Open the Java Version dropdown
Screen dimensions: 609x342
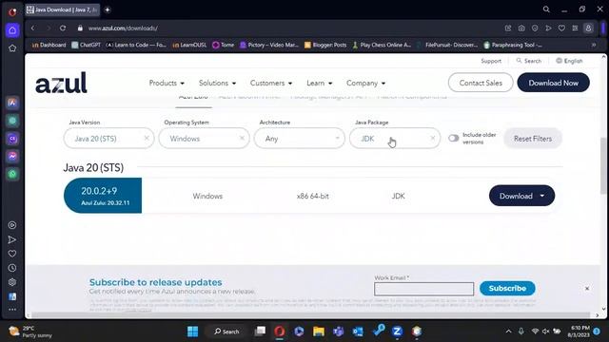108,139
